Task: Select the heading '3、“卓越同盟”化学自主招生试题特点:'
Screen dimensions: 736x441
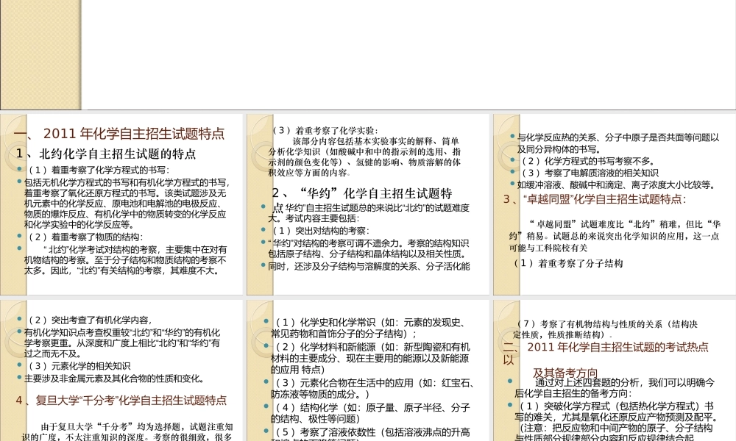Action: coord(595,199)
